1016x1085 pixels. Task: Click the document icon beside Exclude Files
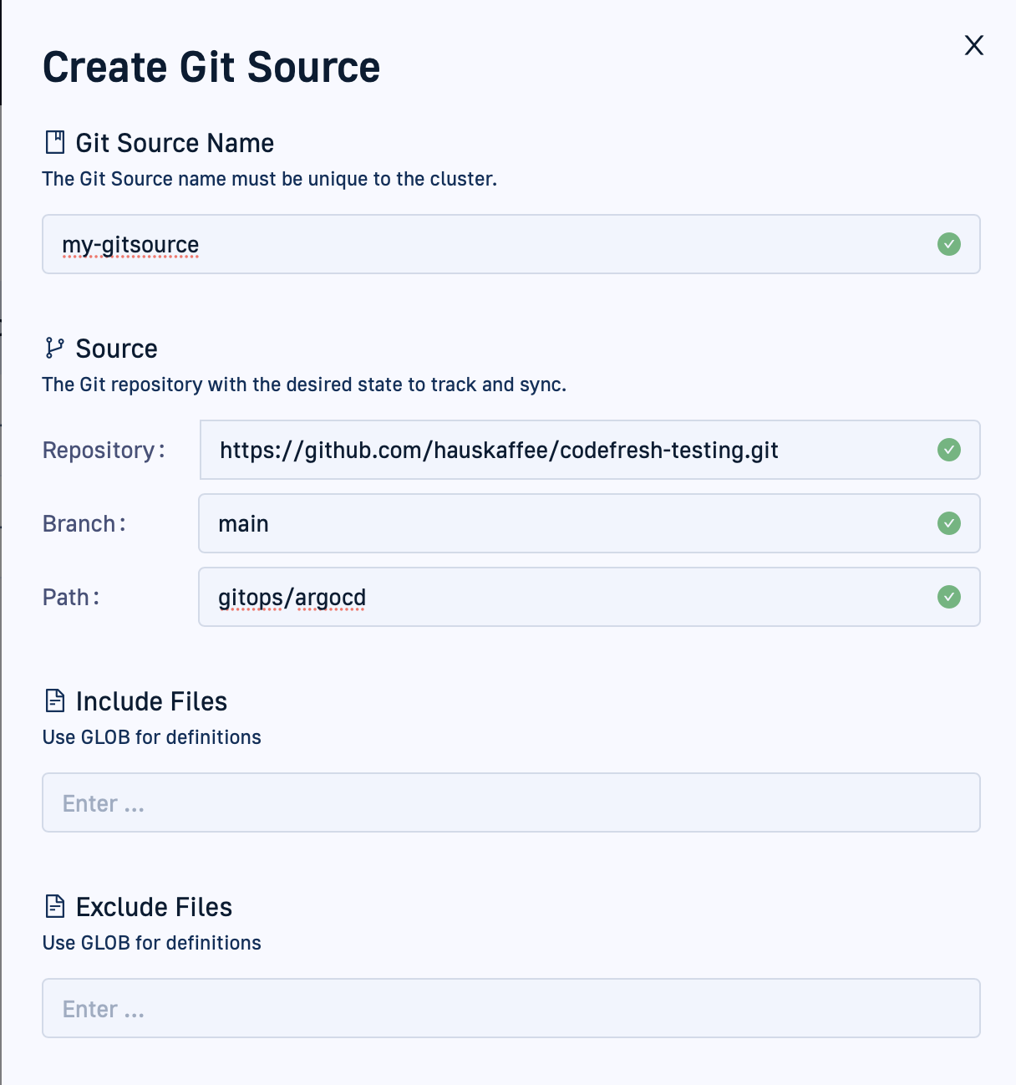[x=55, y=906]
